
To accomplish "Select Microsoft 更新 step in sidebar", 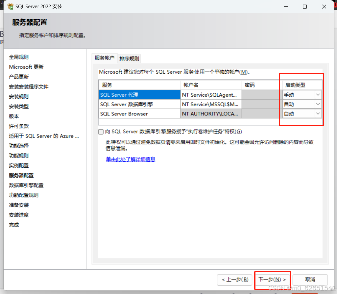I will 26,67.
